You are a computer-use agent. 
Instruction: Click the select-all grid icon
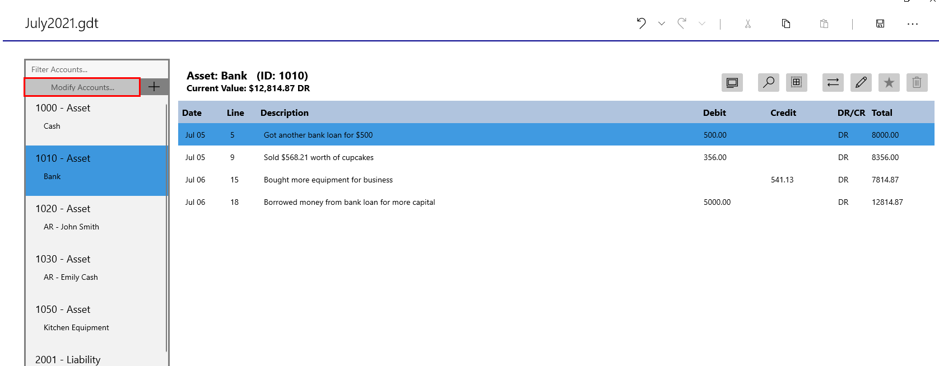(797, 83)
